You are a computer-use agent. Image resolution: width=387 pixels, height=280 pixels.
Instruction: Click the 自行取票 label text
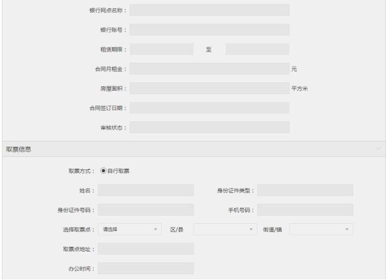pyautogui.click(x=119, y=171)
